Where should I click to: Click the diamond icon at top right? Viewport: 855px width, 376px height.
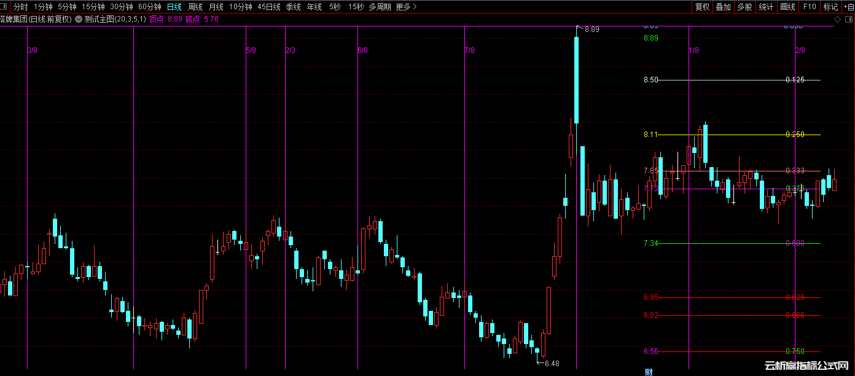837,20
